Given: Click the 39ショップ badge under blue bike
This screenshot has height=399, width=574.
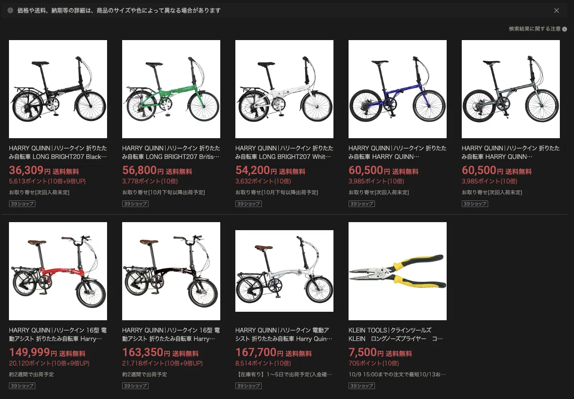Looking at the screenshot, I should click(x=362, y=204).
